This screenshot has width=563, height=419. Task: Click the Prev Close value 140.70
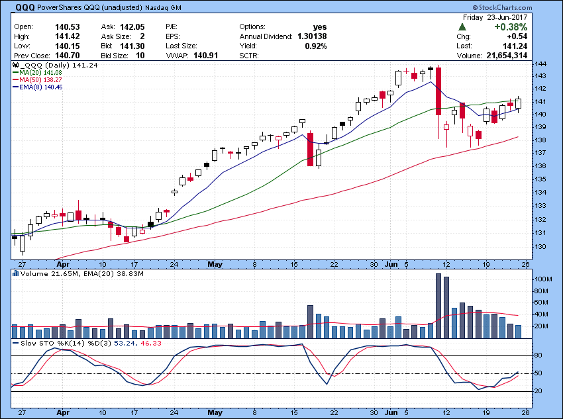click(67, 56)
